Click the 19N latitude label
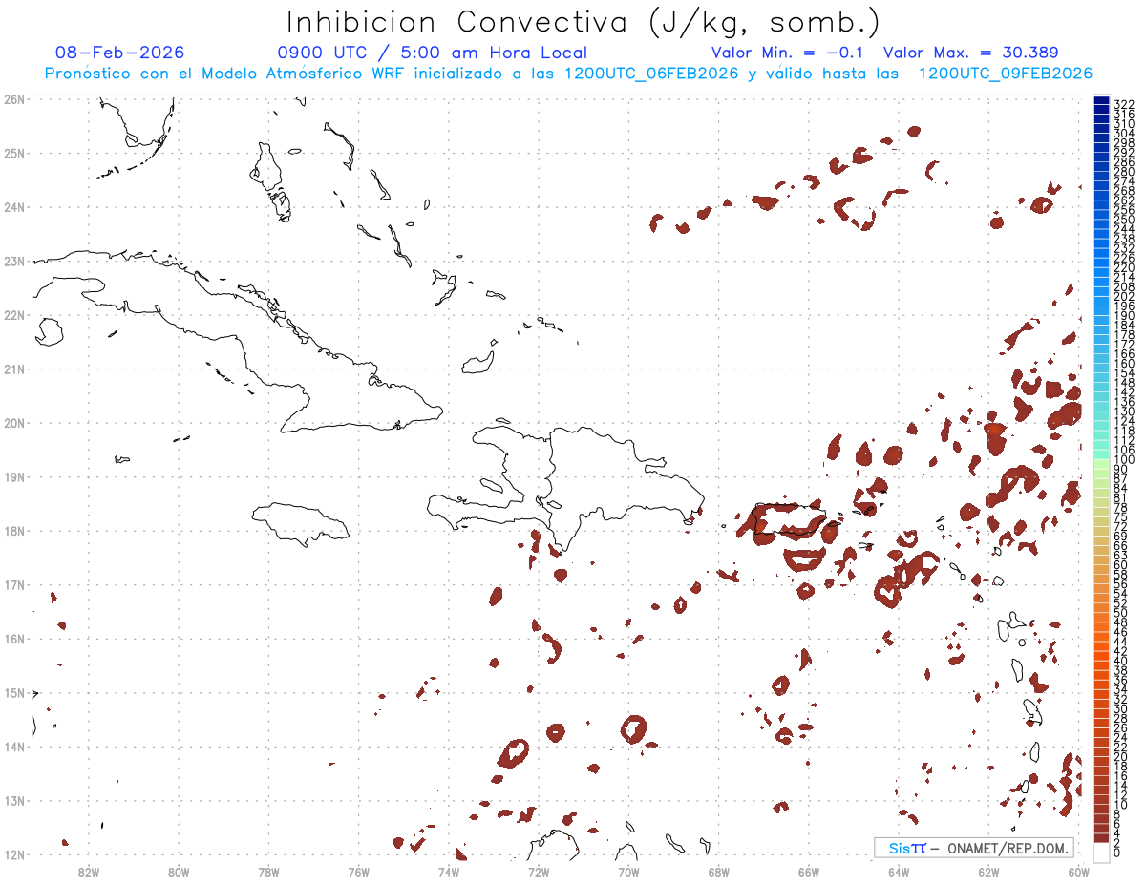The height and width of the screenshot is (885, 1146). pyautogui.click(x=13, y=476)
